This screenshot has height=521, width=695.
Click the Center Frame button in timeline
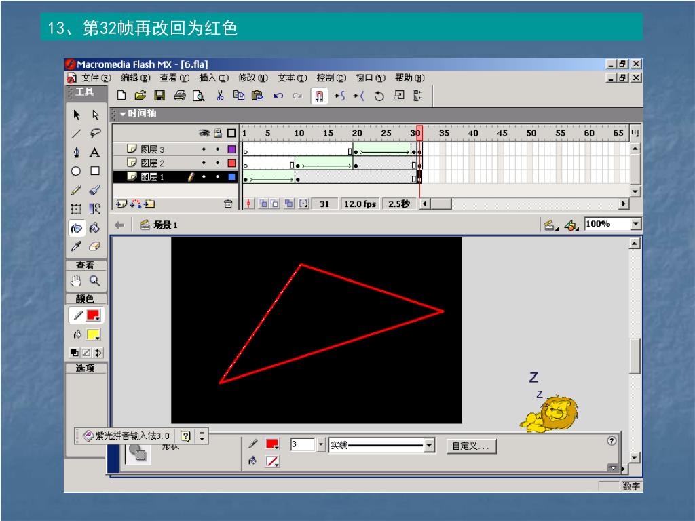tap(248, 204)
